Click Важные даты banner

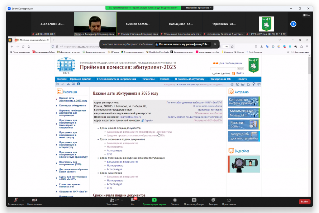coord(244,125)
